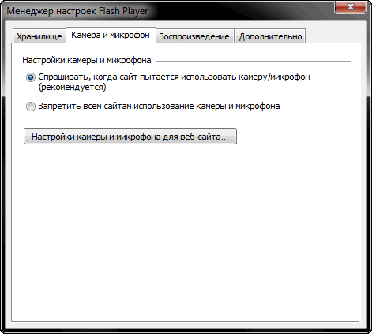The width and height of the screenshot is (372, 334).
Task: Click the blank tab strip right of Дополнительно
Action: [333, 36]
